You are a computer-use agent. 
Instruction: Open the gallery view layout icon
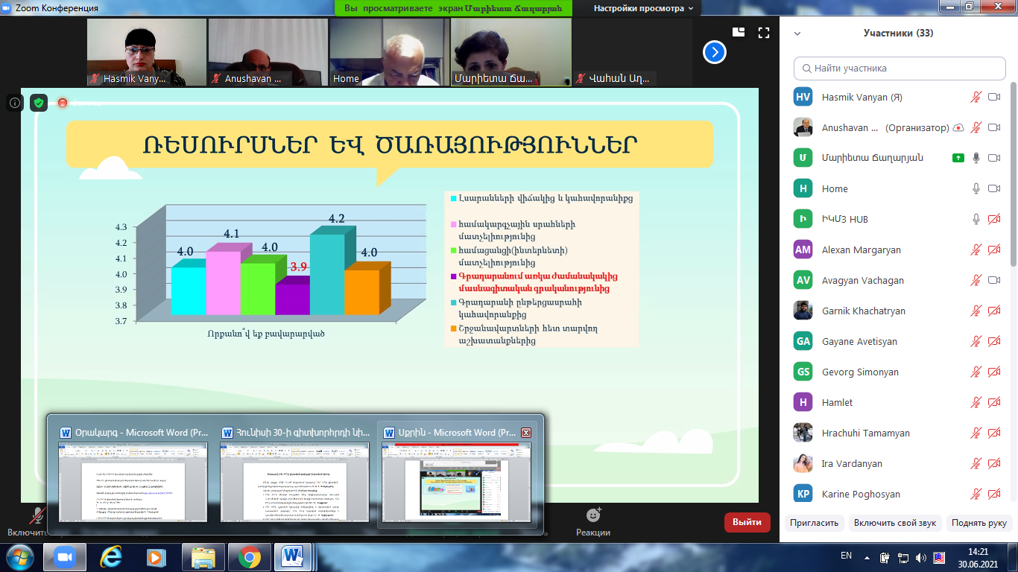(739, 32)
